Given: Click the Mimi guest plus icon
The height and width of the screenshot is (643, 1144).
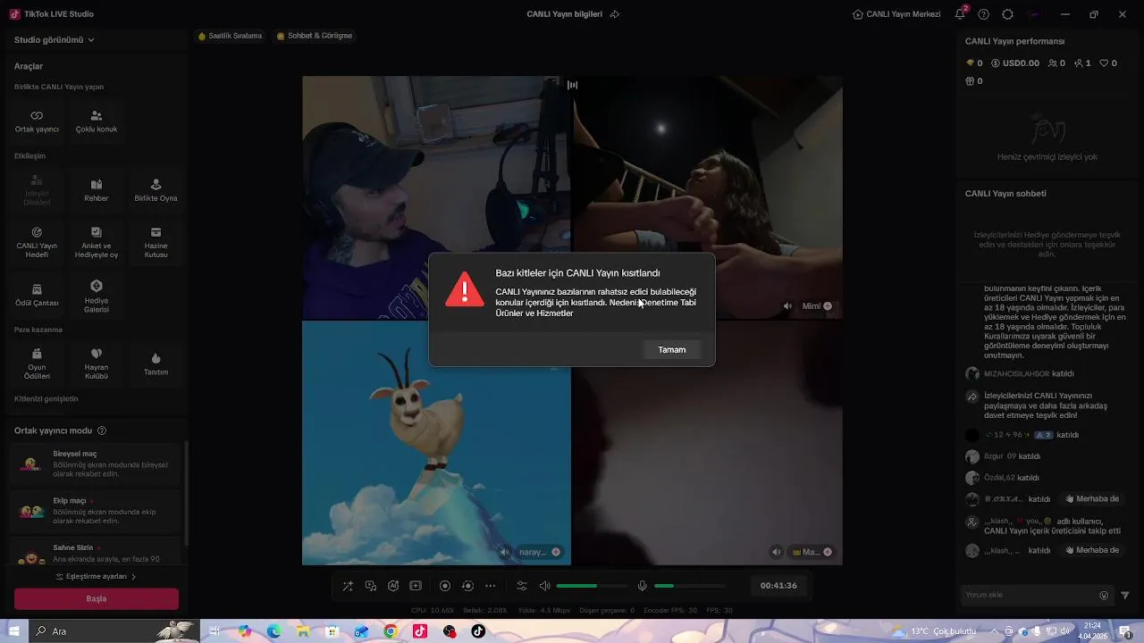Looking at the screenshot, I should (828, 306).
